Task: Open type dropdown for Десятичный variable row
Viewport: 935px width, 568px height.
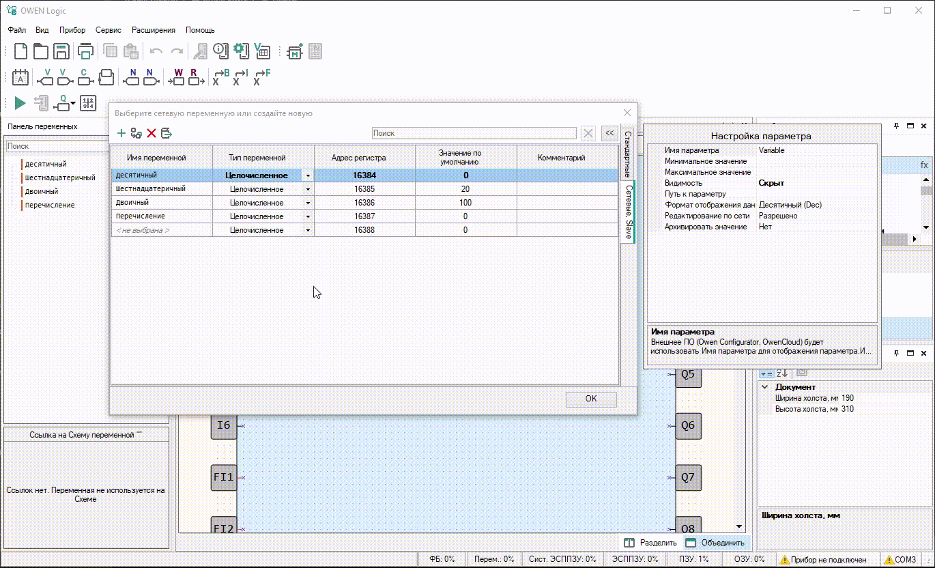Action: tap(308, 175)
